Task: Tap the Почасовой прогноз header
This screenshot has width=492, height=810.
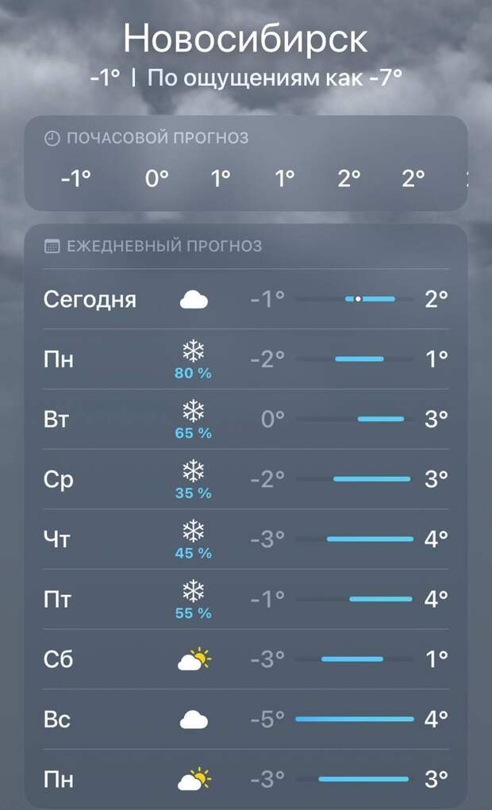Action: (157, 138)
